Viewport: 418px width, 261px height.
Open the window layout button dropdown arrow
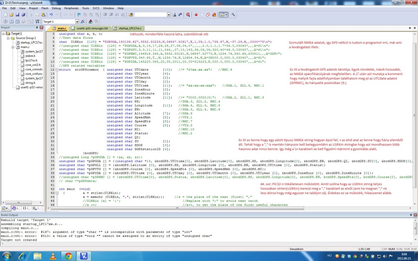(226, 15)
